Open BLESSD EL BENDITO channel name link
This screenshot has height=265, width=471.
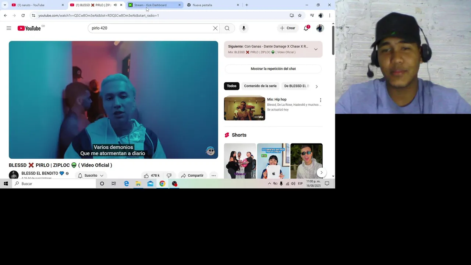(40, 173)
